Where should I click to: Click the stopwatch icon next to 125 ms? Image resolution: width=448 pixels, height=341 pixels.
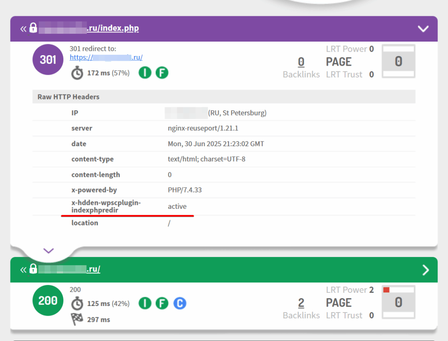pos(77,303)
